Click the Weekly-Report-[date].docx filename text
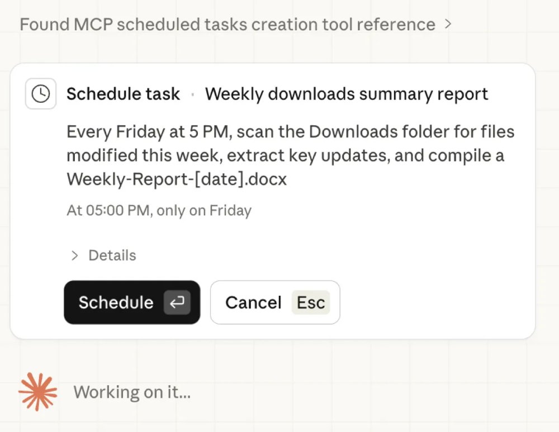559x432 pixels. coord(177,179)
